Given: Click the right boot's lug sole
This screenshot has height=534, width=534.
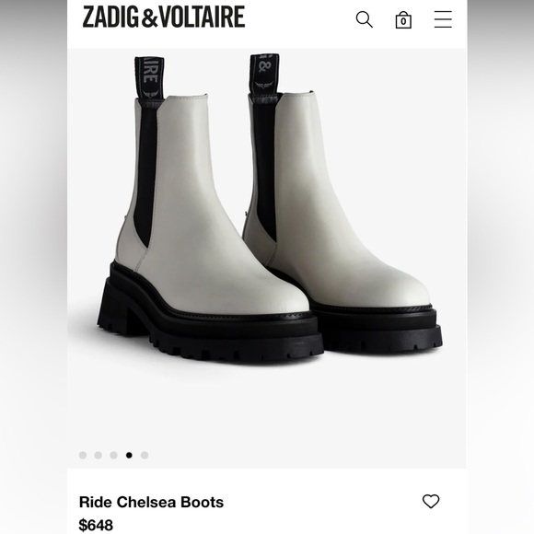Looking at the screenshot, I should pyautogui.click(x=378, y=329).
